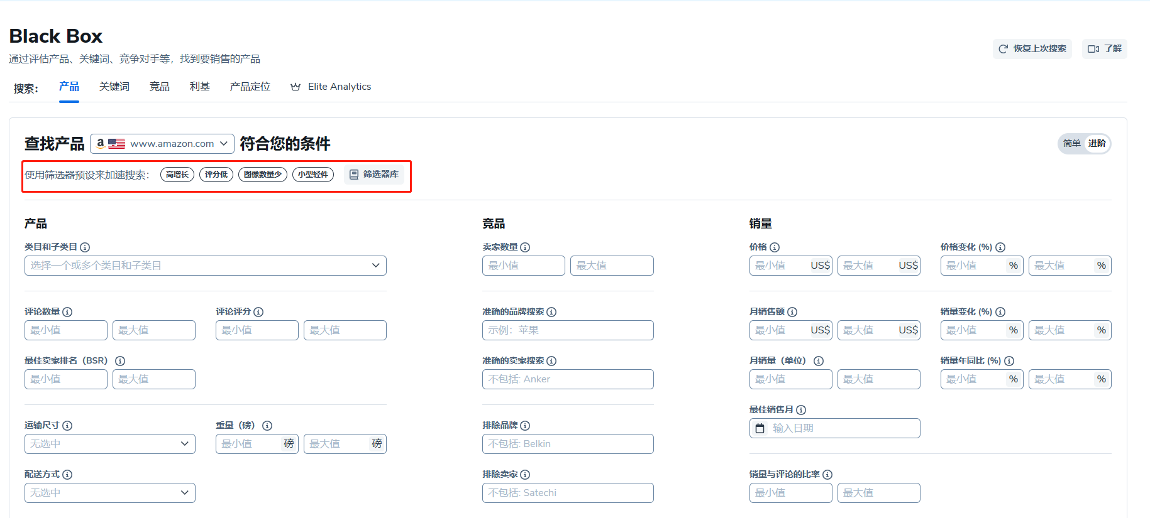Click info icon beside 运输尺寸 label

click(x=67, y=426)
